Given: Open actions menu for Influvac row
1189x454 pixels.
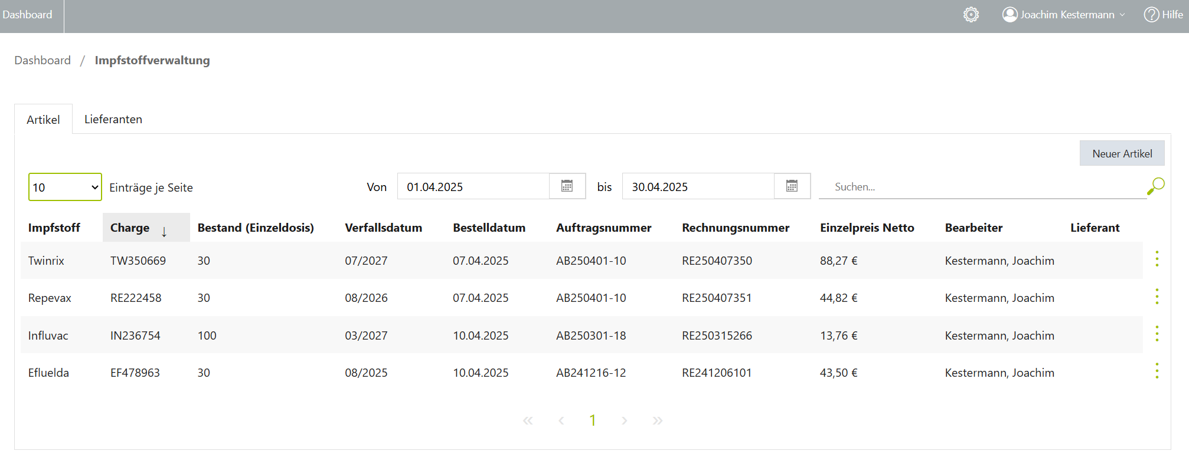Looking at the screenshot, I should (x=1157, y=334).
